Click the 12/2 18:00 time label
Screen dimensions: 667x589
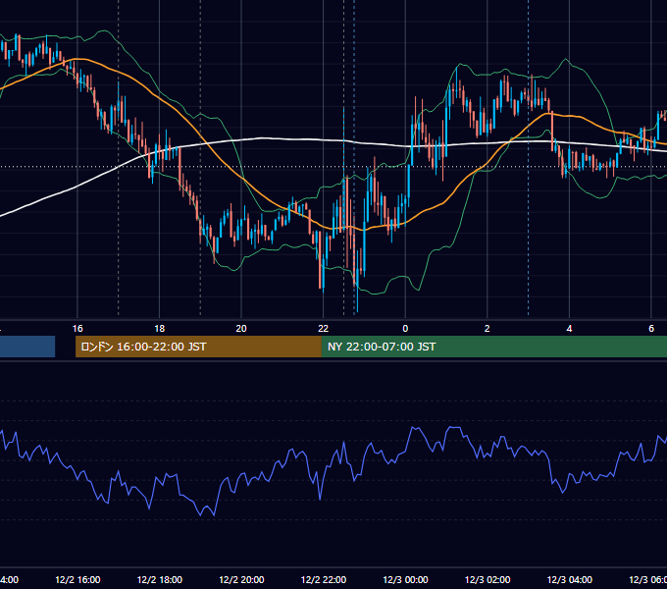160,579
